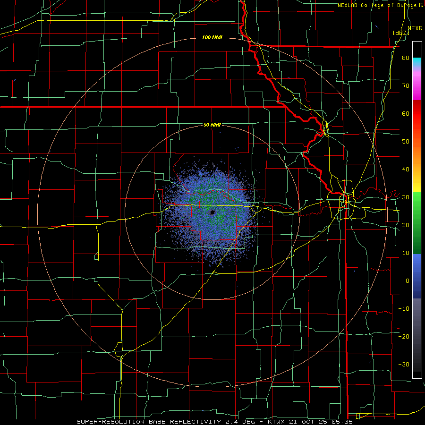Click the 60 value on the dBZ scale

(406, 113)
